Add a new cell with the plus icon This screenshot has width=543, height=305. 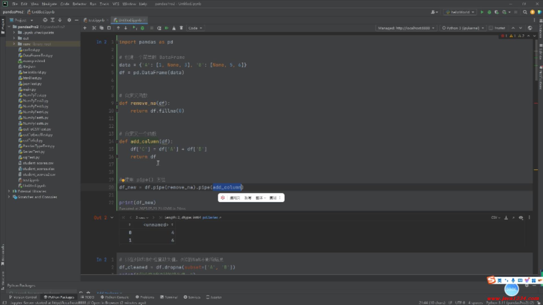(x=85, y=28)
